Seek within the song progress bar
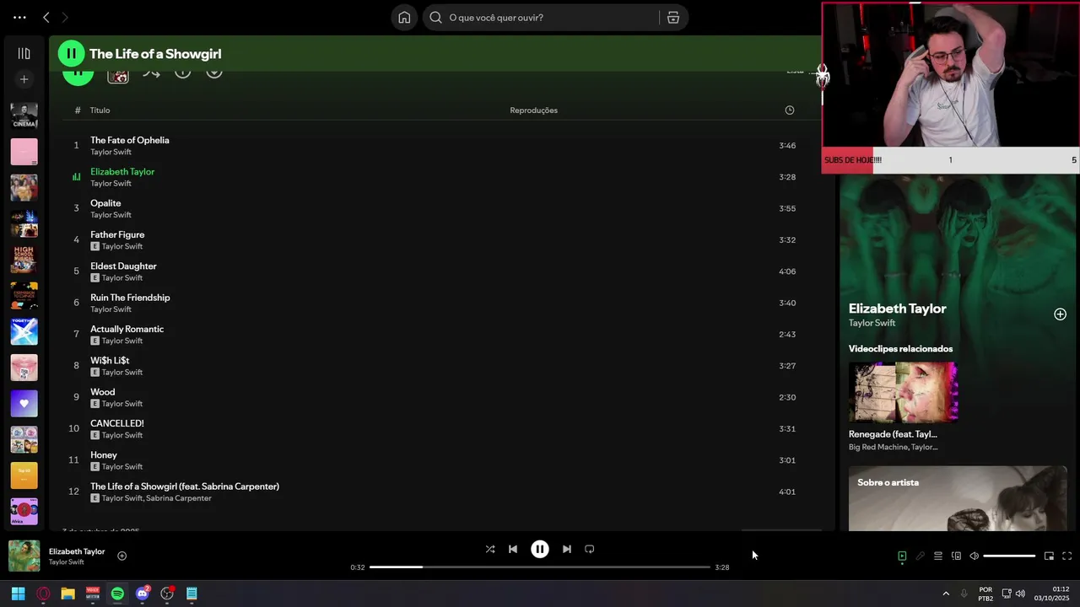 click(540, 567)
